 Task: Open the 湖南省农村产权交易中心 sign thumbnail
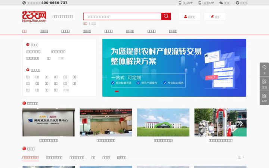click(x=49, y=122)
